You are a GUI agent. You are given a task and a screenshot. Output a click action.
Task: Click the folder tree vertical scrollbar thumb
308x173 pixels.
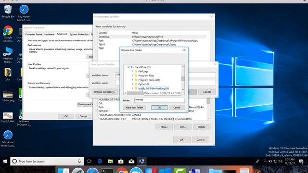[x=183, y=79]
